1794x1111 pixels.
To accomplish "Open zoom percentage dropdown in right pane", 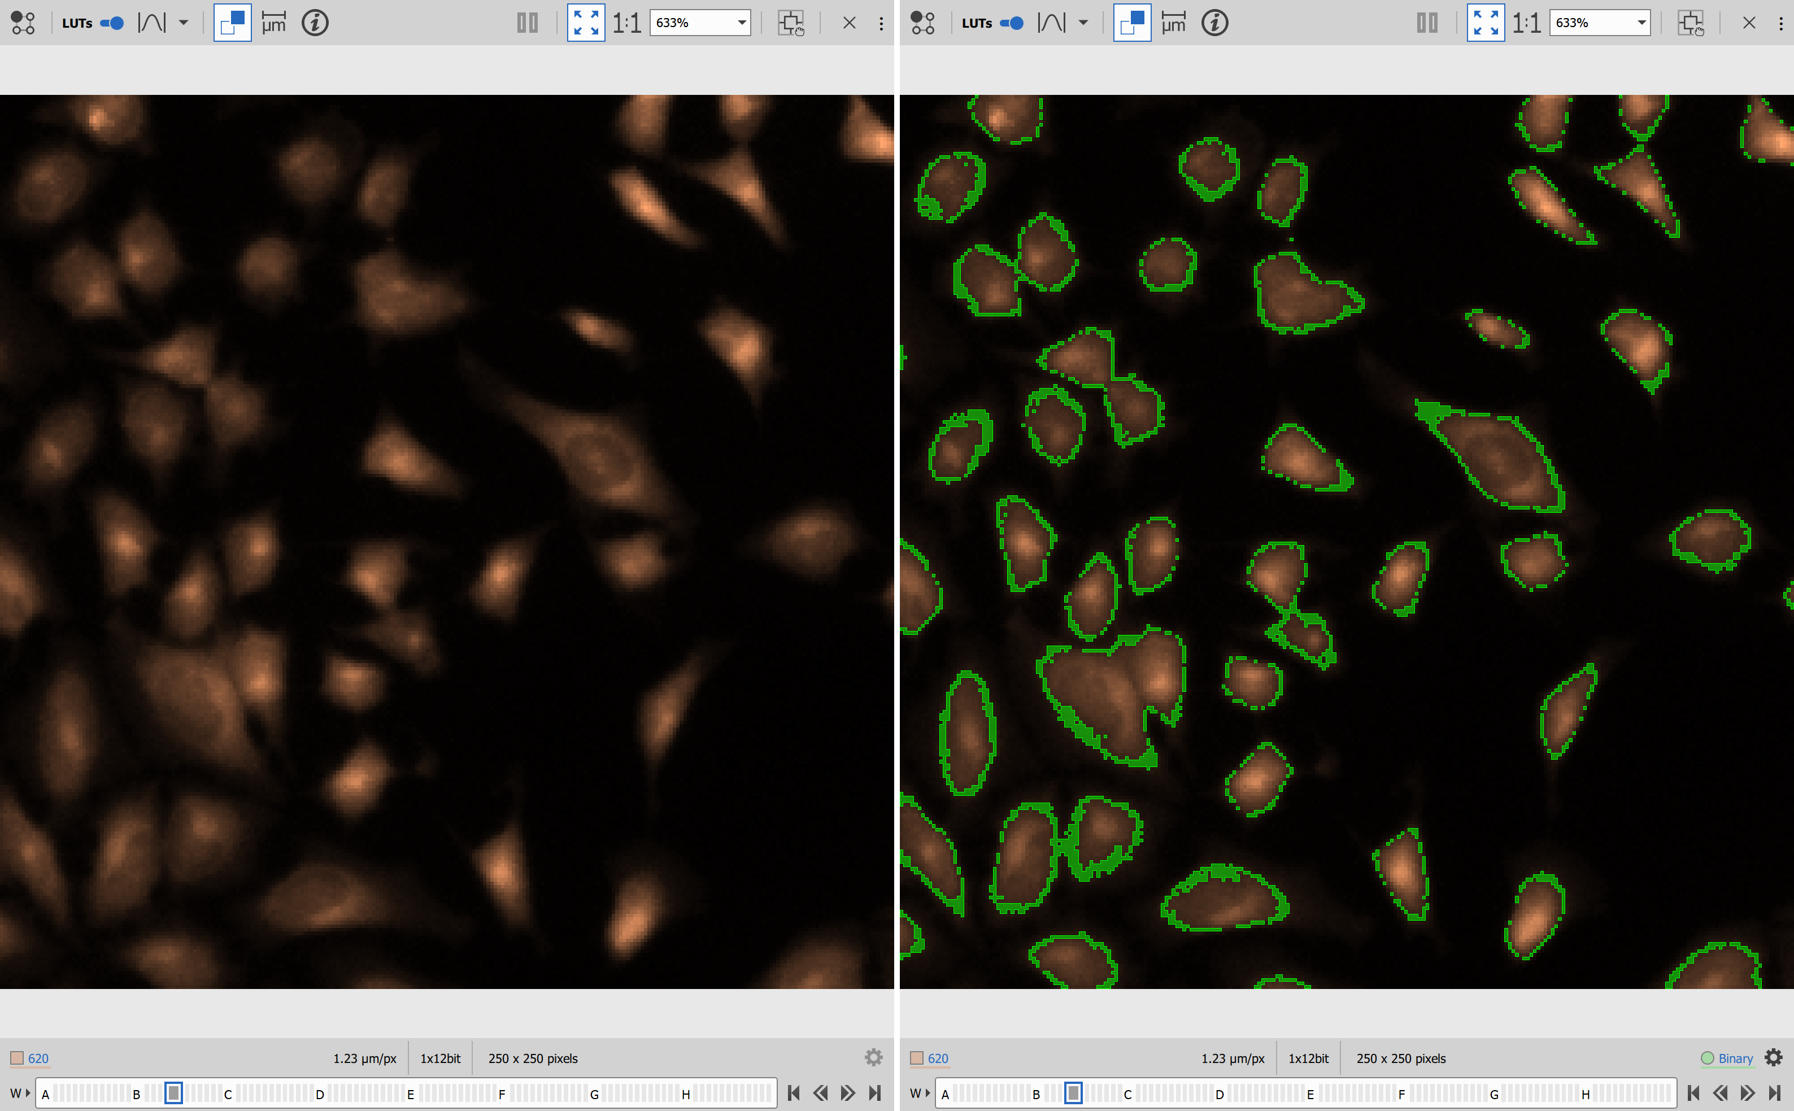I will pyautogui.click(x=1641, y=23).
